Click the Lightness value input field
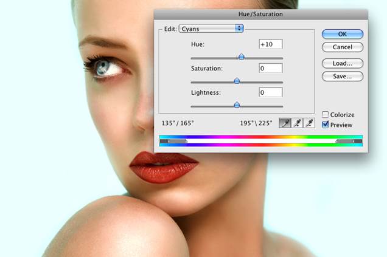This screenshot has height=257, width=387. click(x=271, y=92)
